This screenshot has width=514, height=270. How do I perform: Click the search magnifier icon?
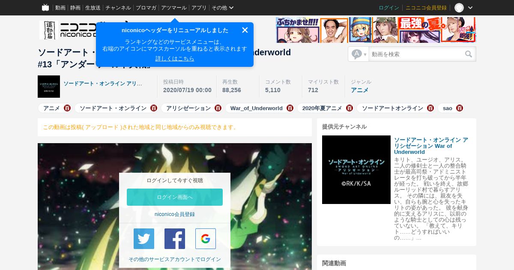[x=469, y=54]
